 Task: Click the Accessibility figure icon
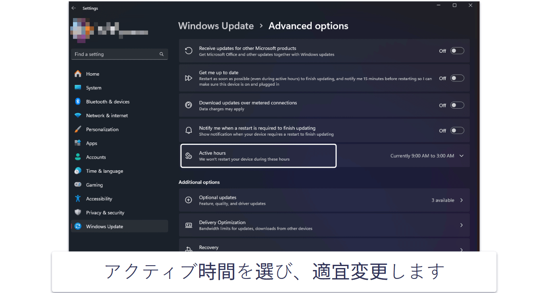tap(78, 199)
